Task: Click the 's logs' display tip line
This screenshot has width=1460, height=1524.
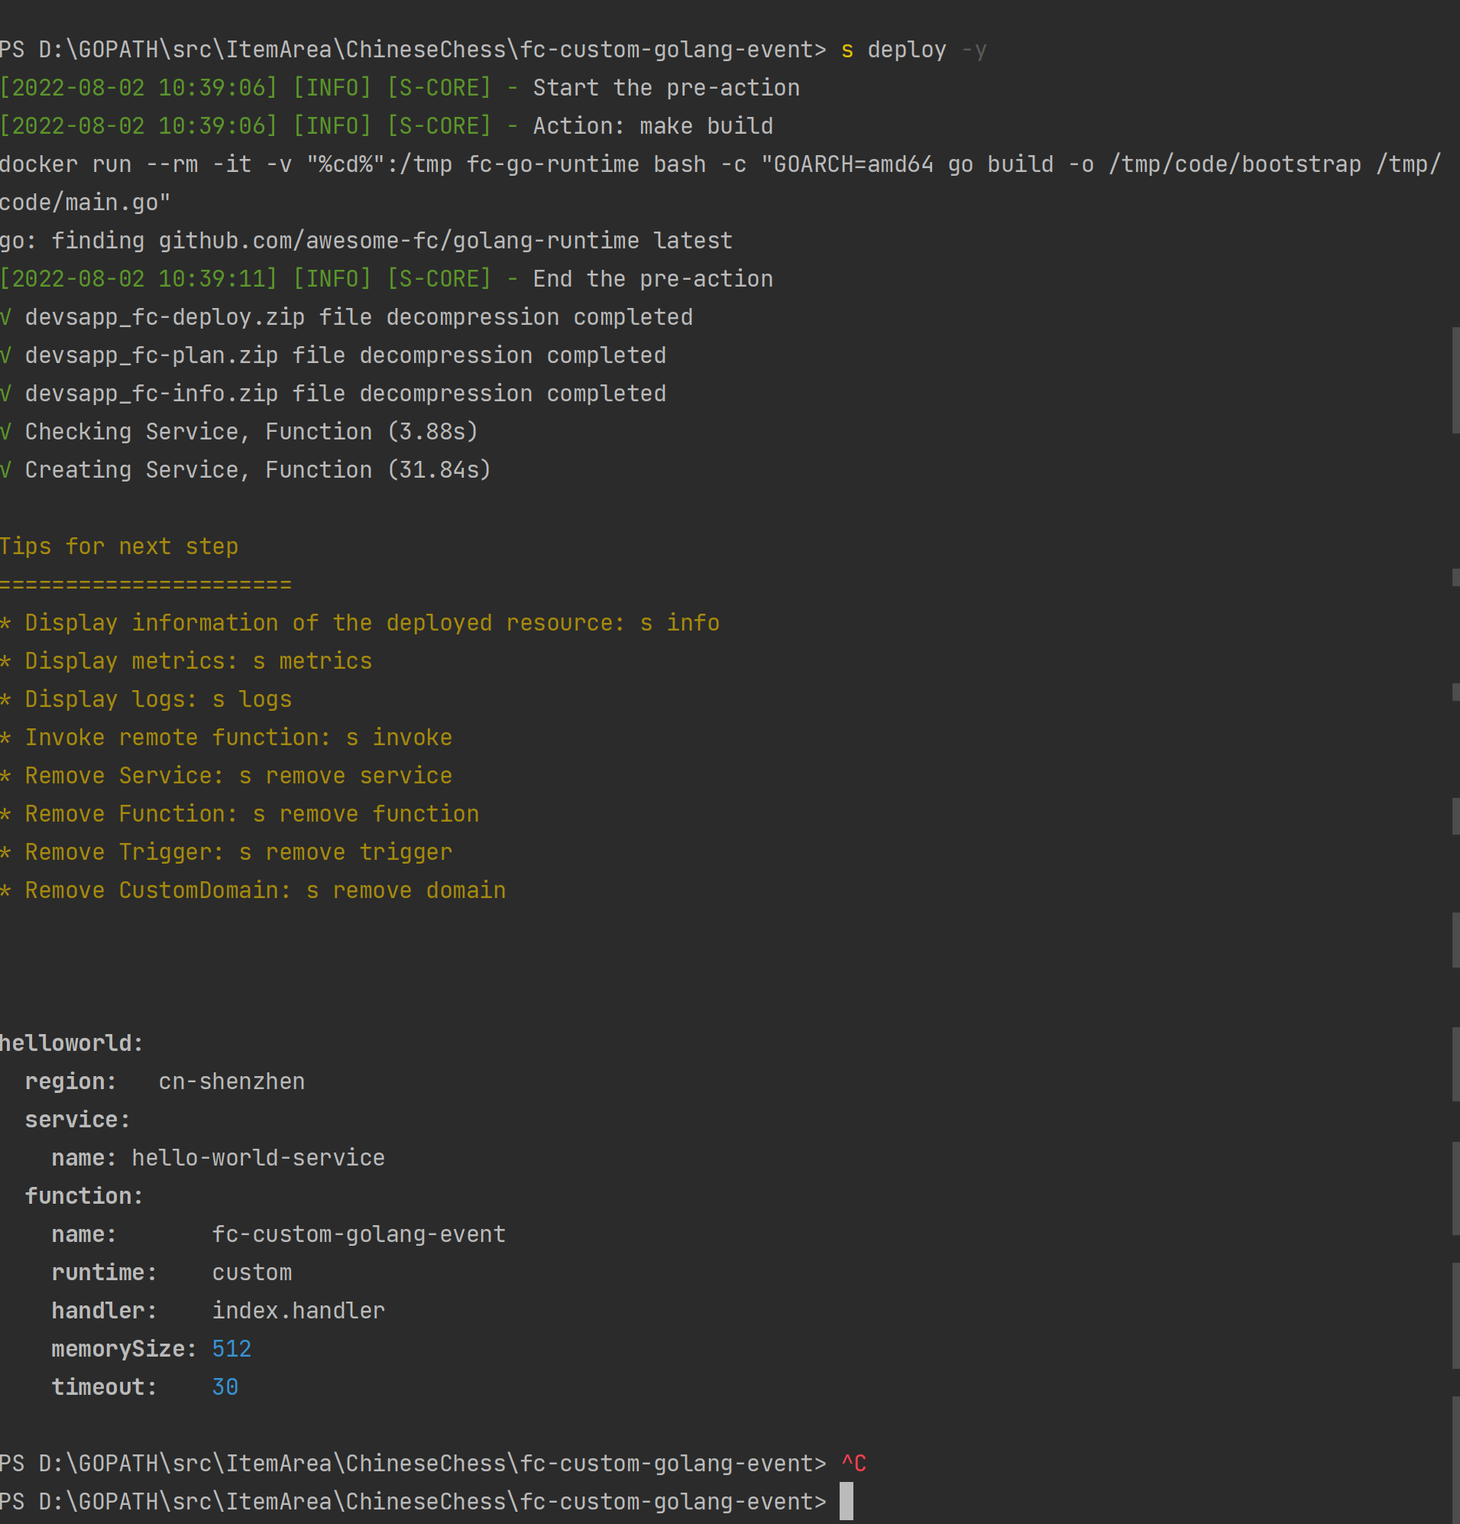Action: pos(146,699)
